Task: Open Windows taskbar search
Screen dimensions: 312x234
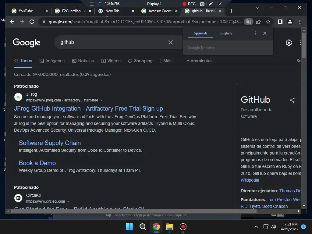Action: [x=143, y=227]
